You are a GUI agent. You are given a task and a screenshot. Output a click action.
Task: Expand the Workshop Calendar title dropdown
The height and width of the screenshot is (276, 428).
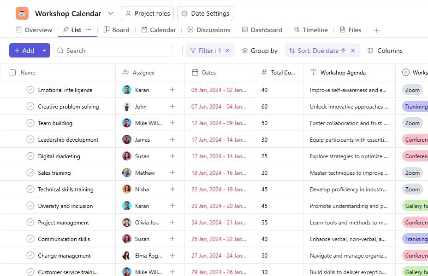tap(110, 13)
